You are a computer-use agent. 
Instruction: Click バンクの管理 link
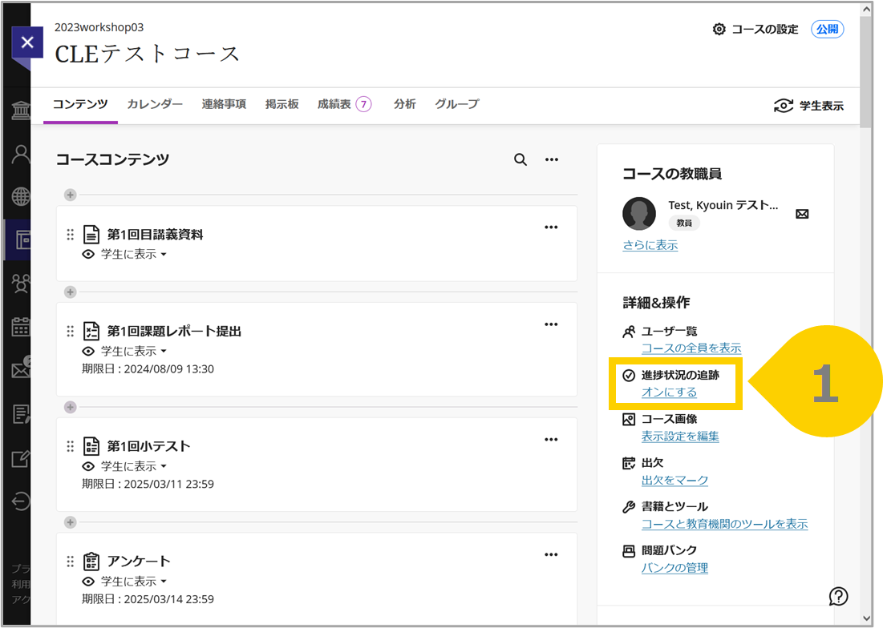click(x=674, y=568)
